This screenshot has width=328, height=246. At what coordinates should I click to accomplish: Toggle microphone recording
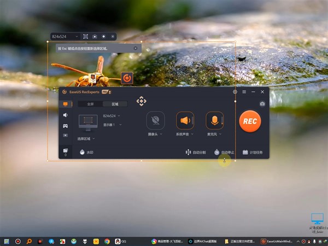point(214,120)
